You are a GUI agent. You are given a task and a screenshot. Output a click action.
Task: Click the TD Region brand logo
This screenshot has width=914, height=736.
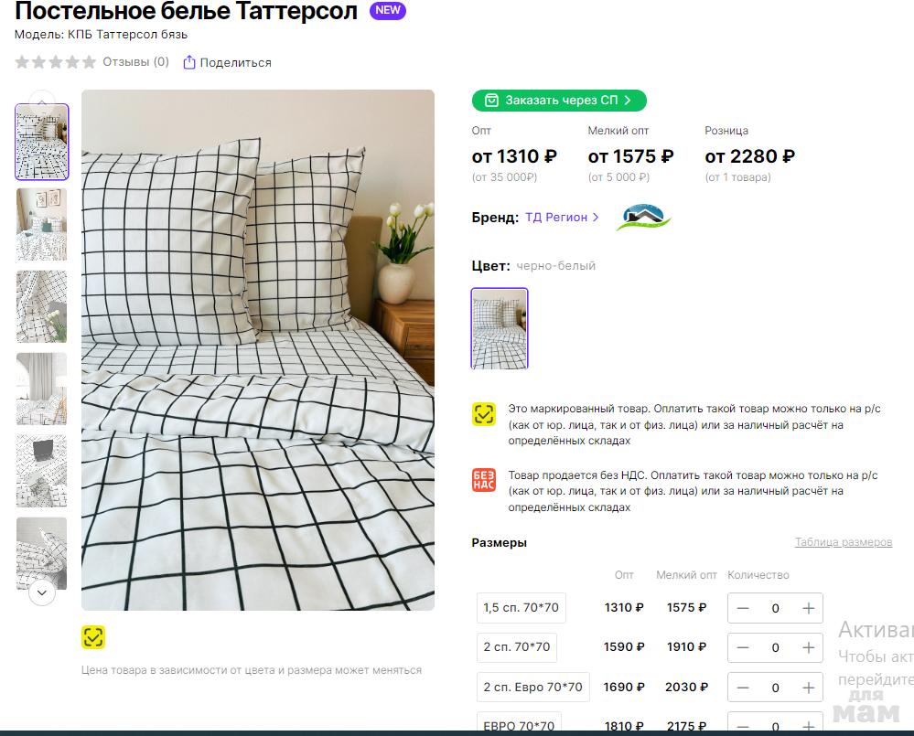click(x=643, y=218)
